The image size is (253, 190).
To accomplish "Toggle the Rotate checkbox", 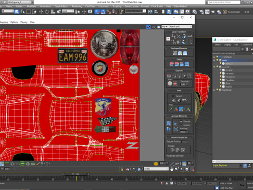I will click(181, 125).
